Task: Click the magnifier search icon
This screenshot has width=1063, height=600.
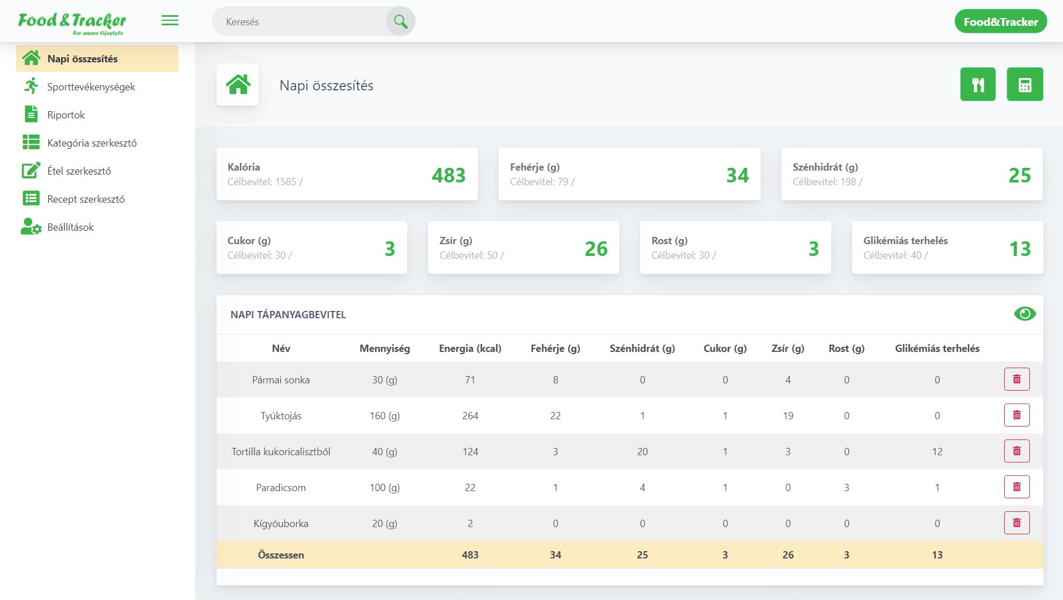Action: pyautogui.click(x=401, y=21)
